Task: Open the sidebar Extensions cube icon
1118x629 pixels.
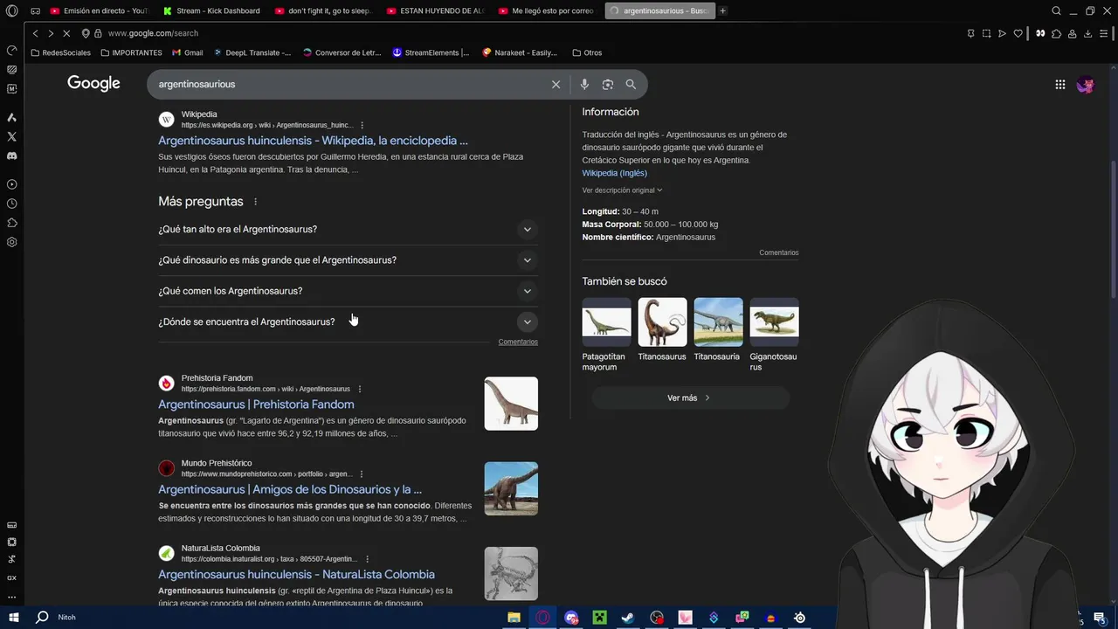Action: click(11, 223)
